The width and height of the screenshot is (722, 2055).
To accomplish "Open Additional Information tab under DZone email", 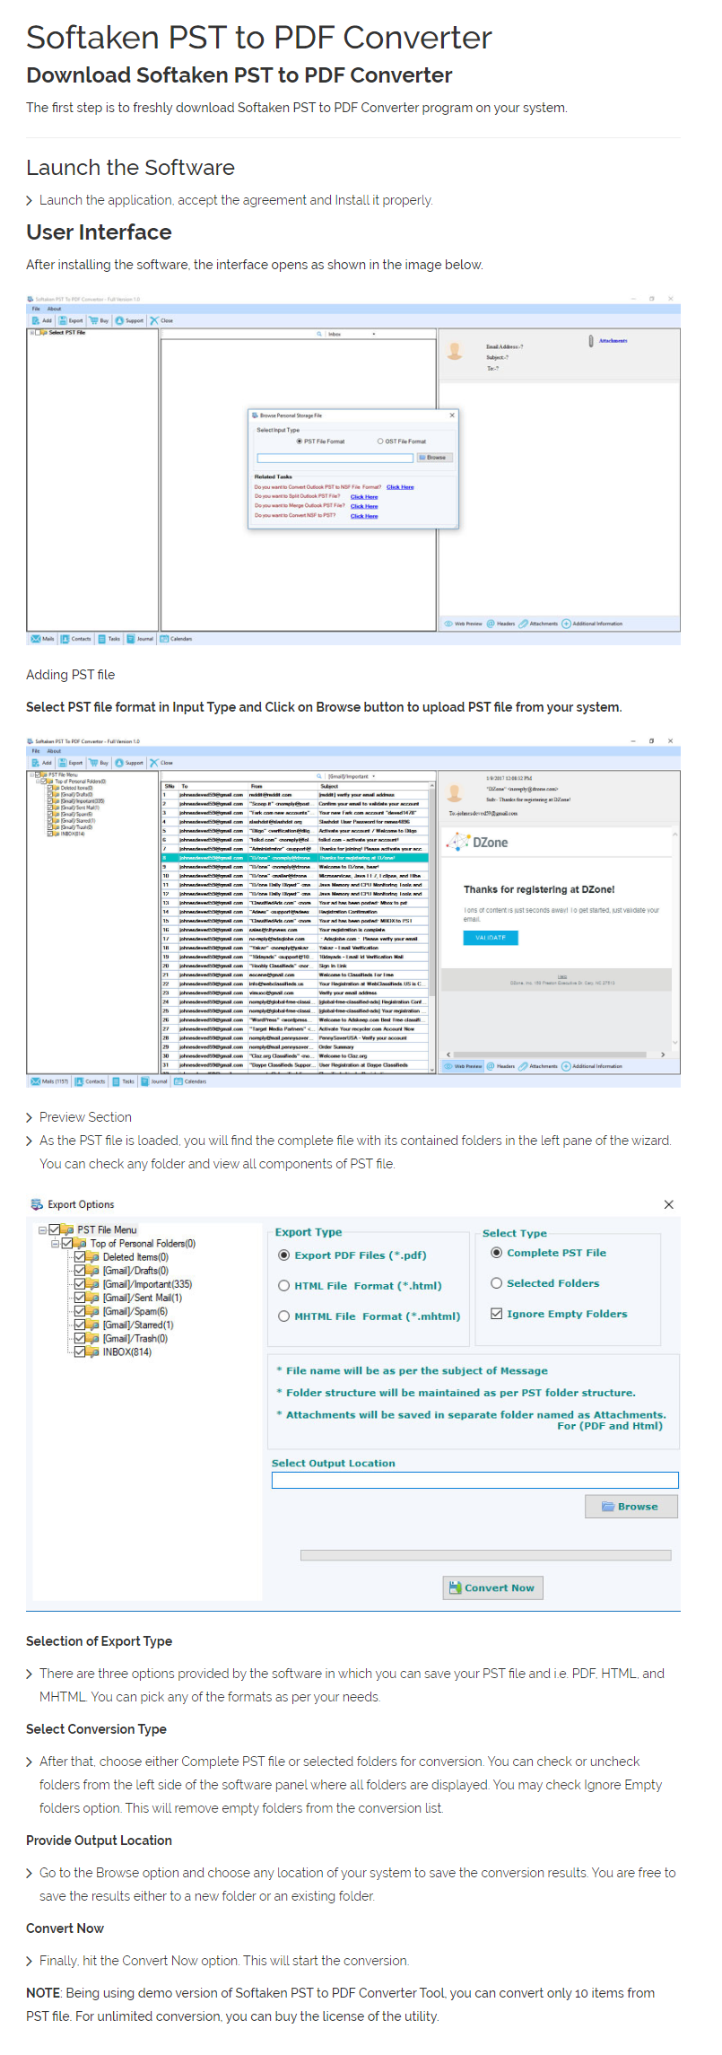I will tap(592, 1066).
